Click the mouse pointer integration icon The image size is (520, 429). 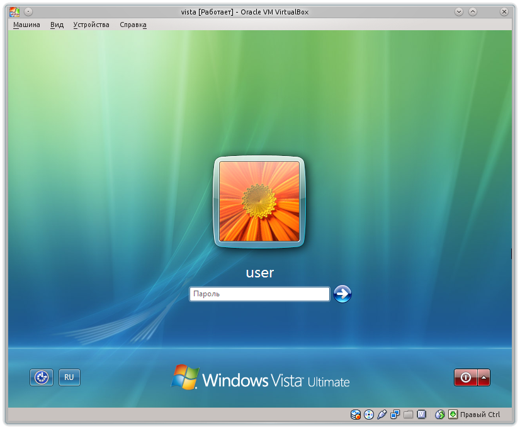coord(439,414)
